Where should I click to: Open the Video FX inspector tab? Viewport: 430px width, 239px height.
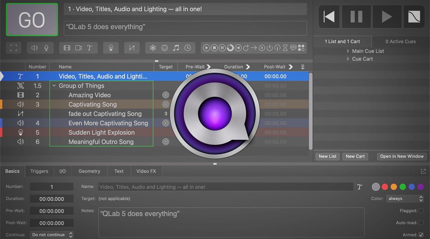(146, 171)
